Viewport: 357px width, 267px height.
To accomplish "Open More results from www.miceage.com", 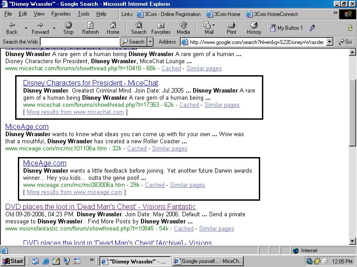I will [x=75, y=192].
